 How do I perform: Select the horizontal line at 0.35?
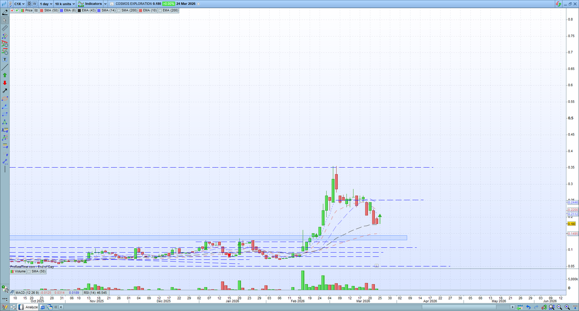[221, 167]
